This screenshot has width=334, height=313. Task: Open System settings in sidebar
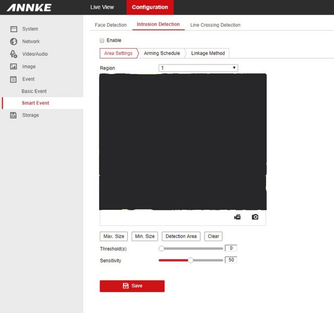click(30, 29)
